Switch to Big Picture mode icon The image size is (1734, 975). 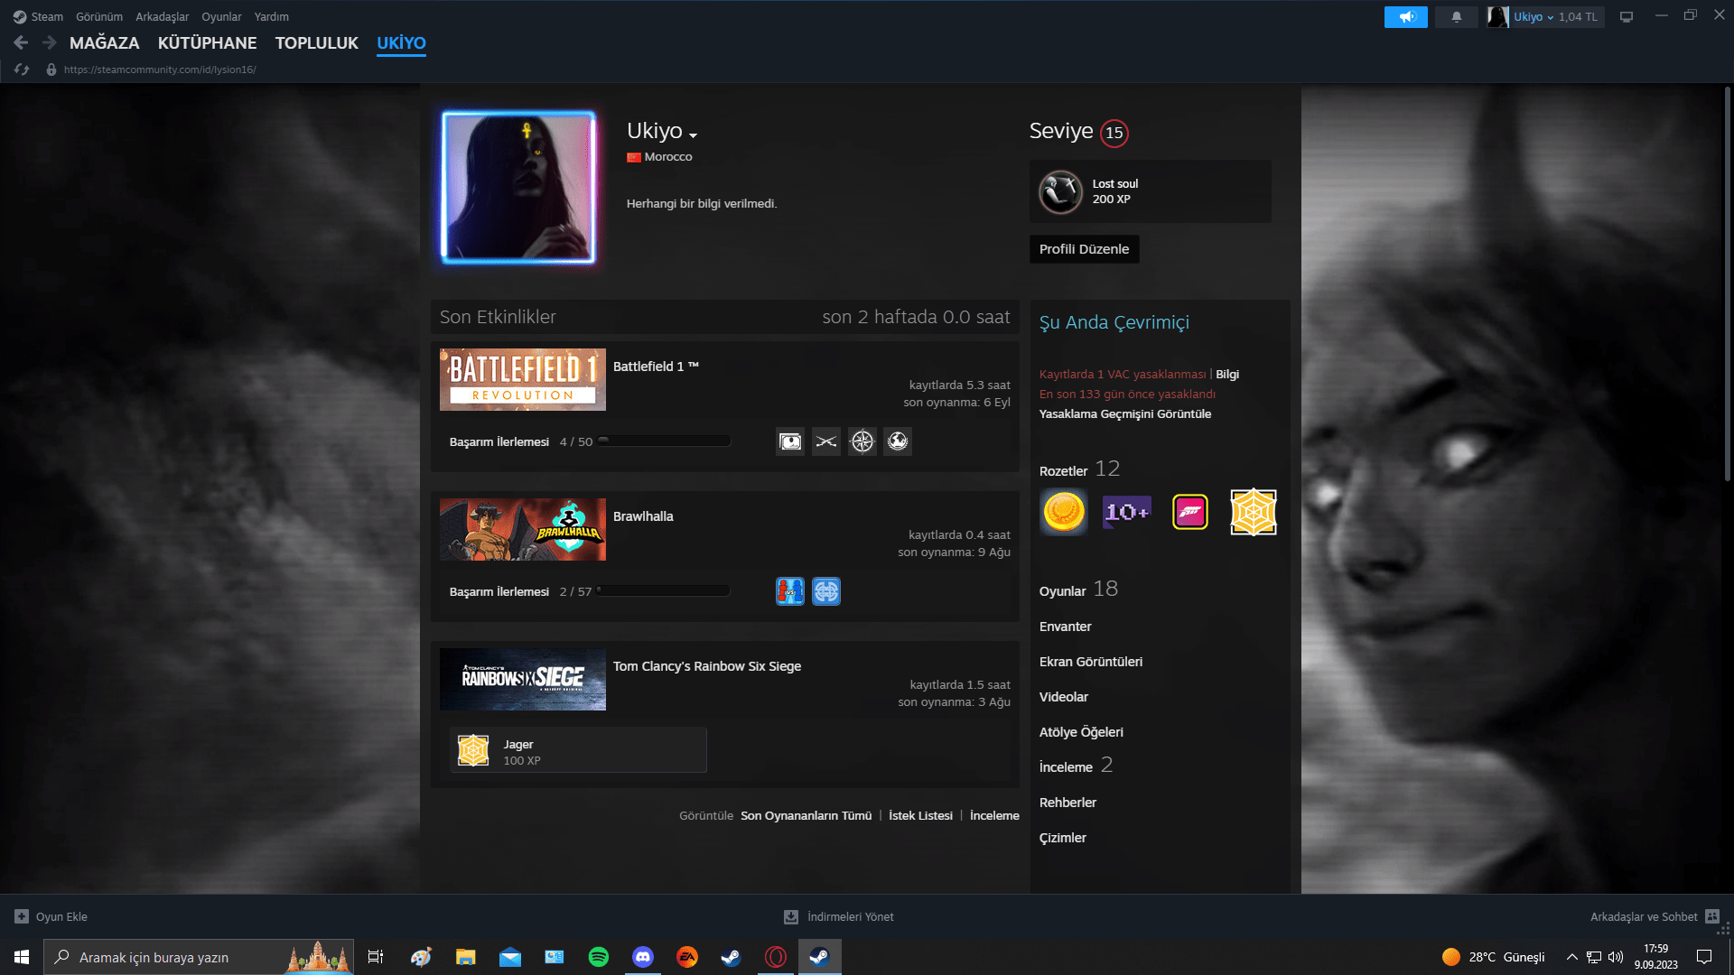tap(1627, 17)
